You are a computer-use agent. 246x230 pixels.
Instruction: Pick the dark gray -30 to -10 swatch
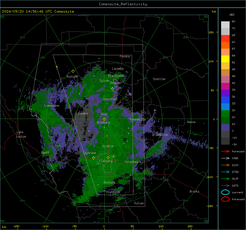tap(225, 141)
